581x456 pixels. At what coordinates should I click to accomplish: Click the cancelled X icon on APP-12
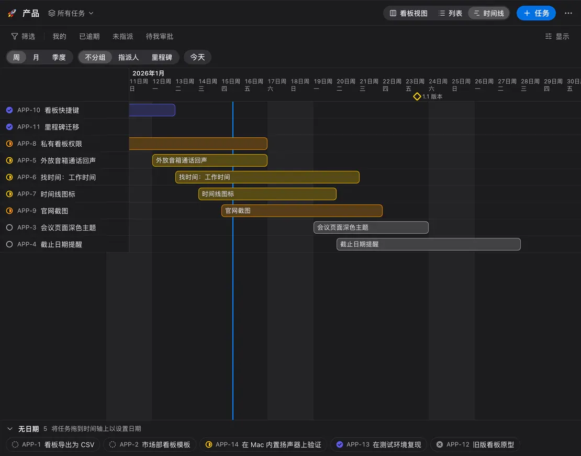coord(440,444)
